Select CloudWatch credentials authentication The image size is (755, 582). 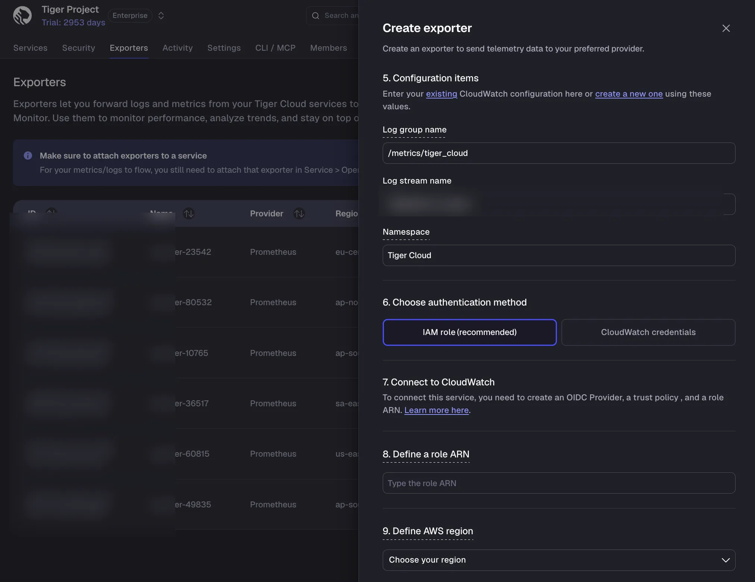click(648, 332)
